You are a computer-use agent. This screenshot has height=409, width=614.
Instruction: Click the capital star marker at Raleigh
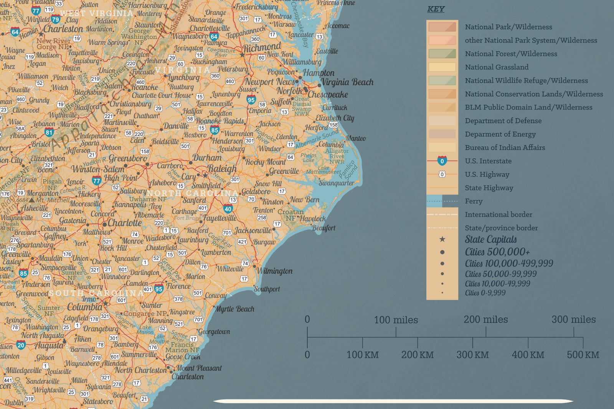click(205, 175)
